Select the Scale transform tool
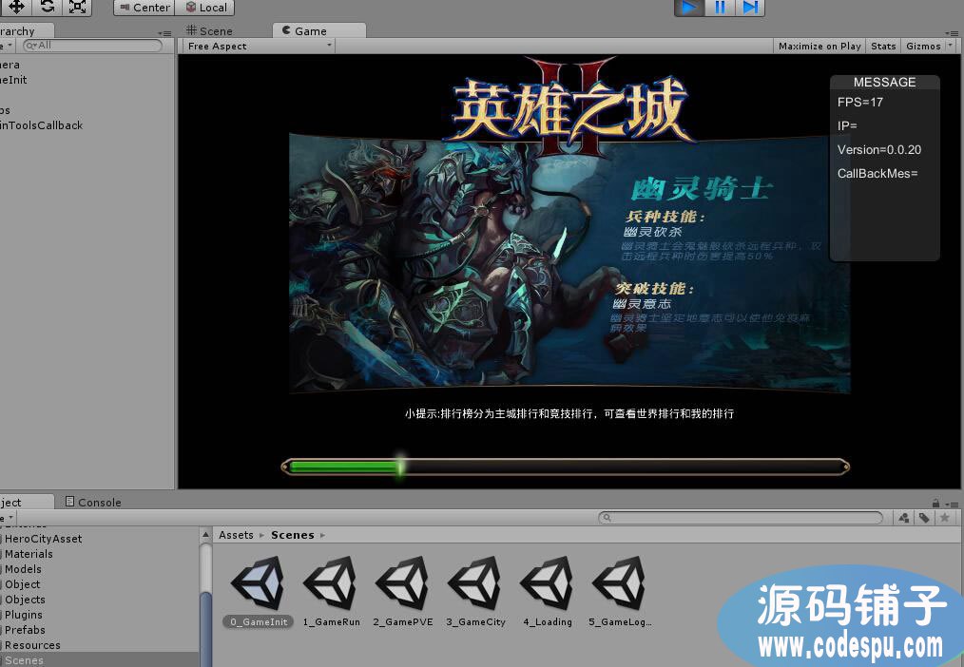The width and height of the screenshot is (964, 667). click(x=77, y=7)
